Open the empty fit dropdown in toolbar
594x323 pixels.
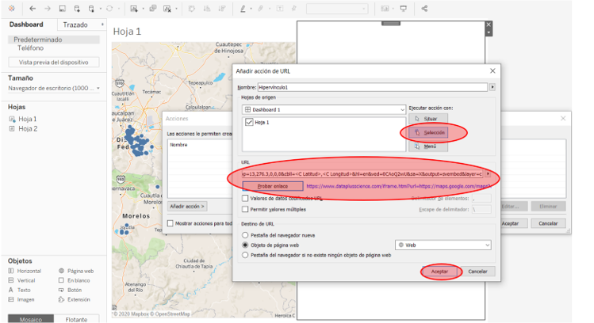[x=337, y=9]
